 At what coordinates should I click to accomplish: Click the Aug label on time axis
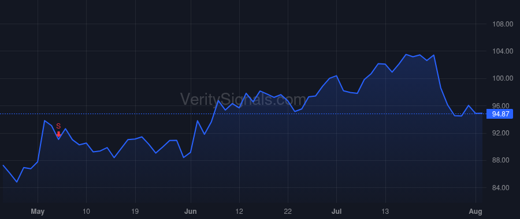pos(476,211)
